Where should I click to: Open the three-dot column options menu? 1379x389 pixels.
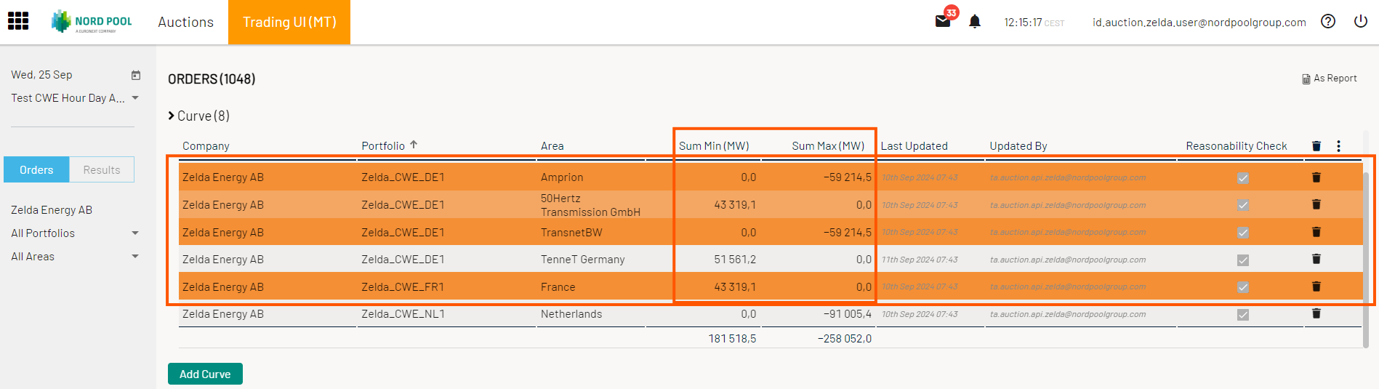[x=1338, y=146]
